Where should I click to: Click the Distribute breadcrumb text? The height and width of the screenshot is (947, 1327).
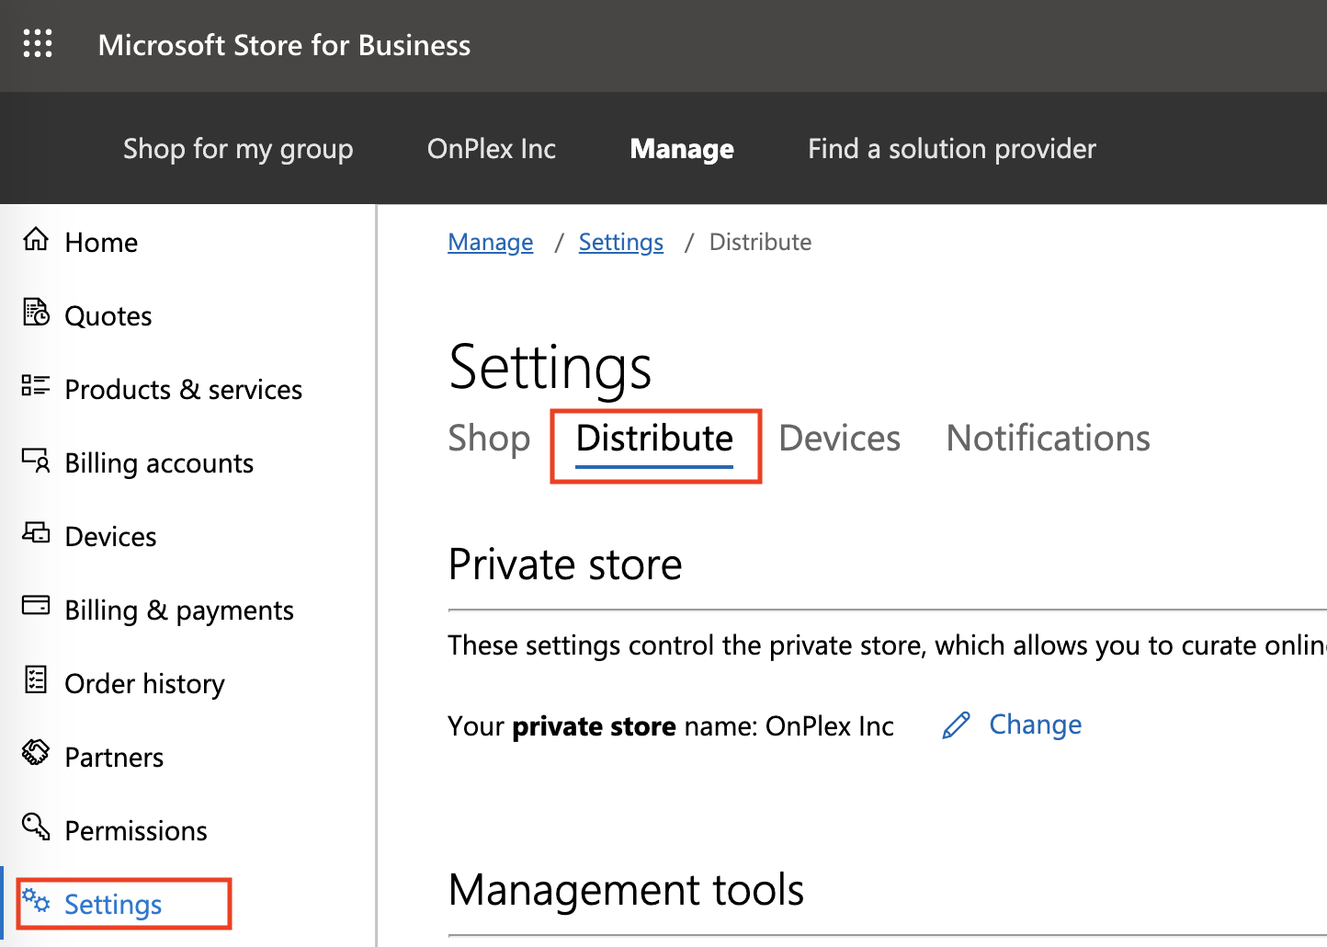[x=760, y=242]
